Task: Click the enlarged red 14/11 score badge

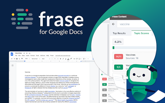Action: 119,57
